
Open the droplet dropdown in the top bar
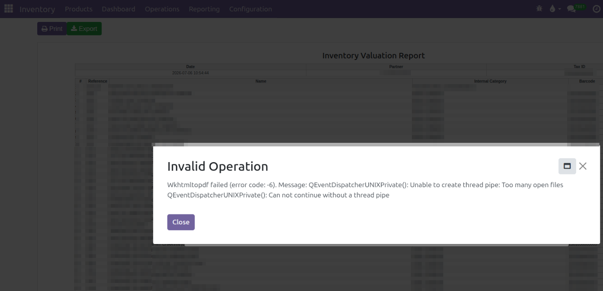pos(555,9)
